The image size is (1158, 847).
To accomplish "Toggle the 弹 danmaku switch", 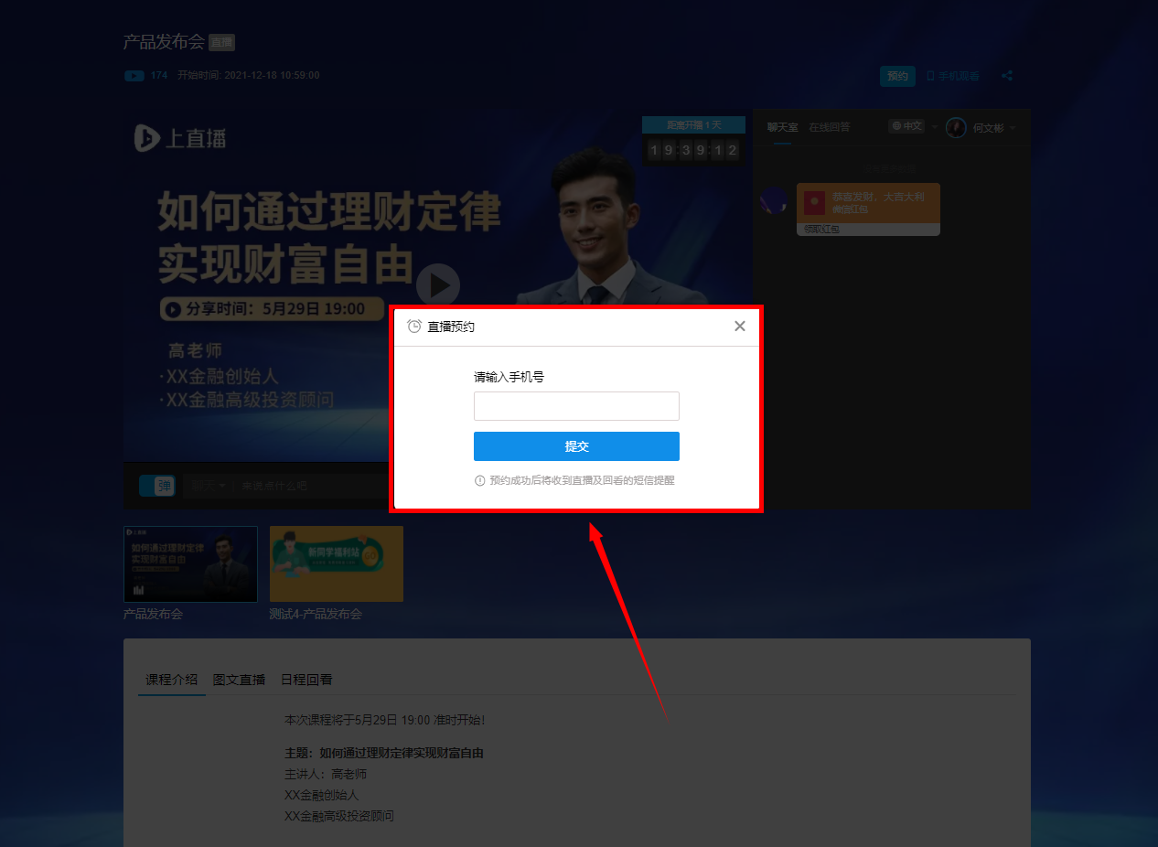I will click(156, 486).
